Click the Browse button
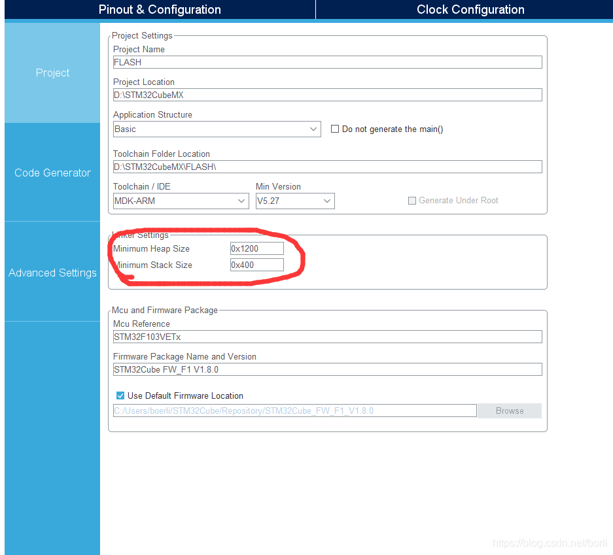Image resolution: width=613 pixels, height=555 pixels. 510,411
